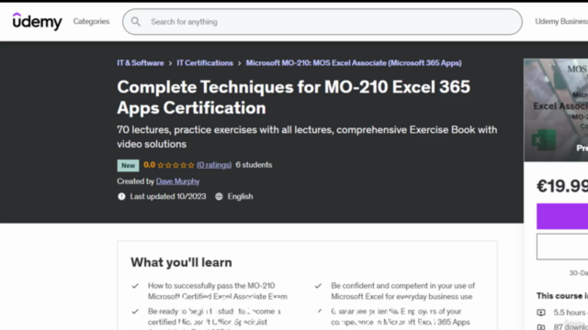The width and height of the screenshot is (588, 330).
Task: Click the This course includes heading
Action: (x=562, y=296)
